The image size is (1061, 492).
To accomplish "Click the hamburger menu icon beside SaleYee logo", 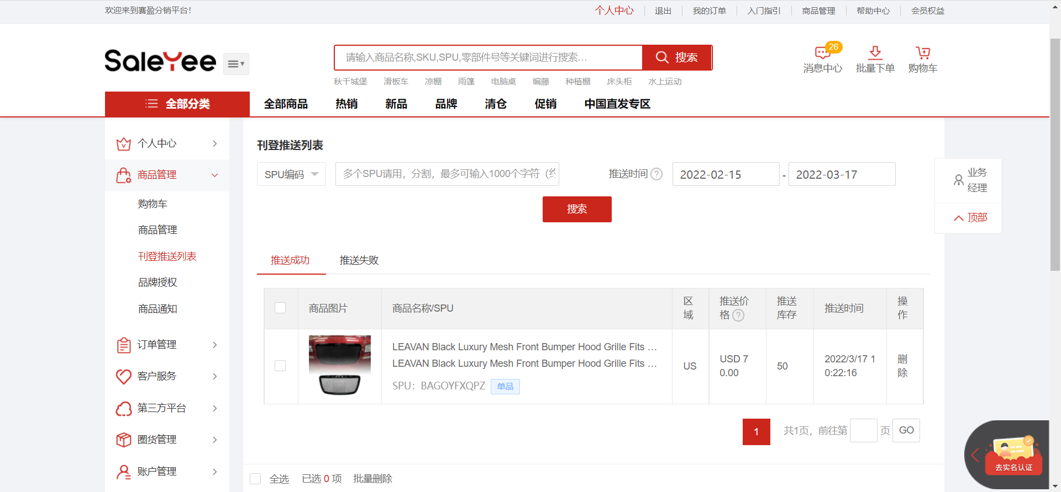I will point(236,64).
